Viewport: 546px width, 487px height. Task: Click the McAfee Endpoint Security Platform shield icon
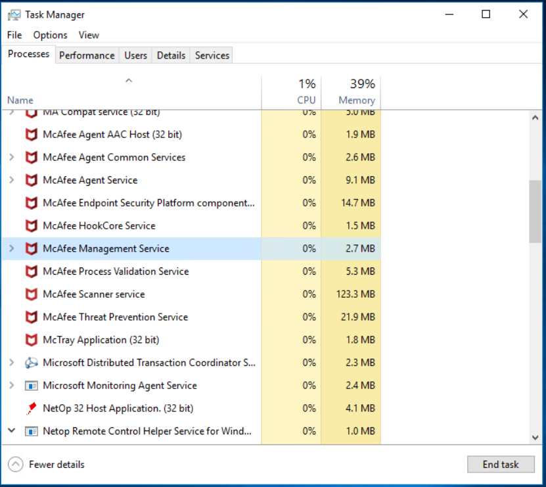[32, 203]
